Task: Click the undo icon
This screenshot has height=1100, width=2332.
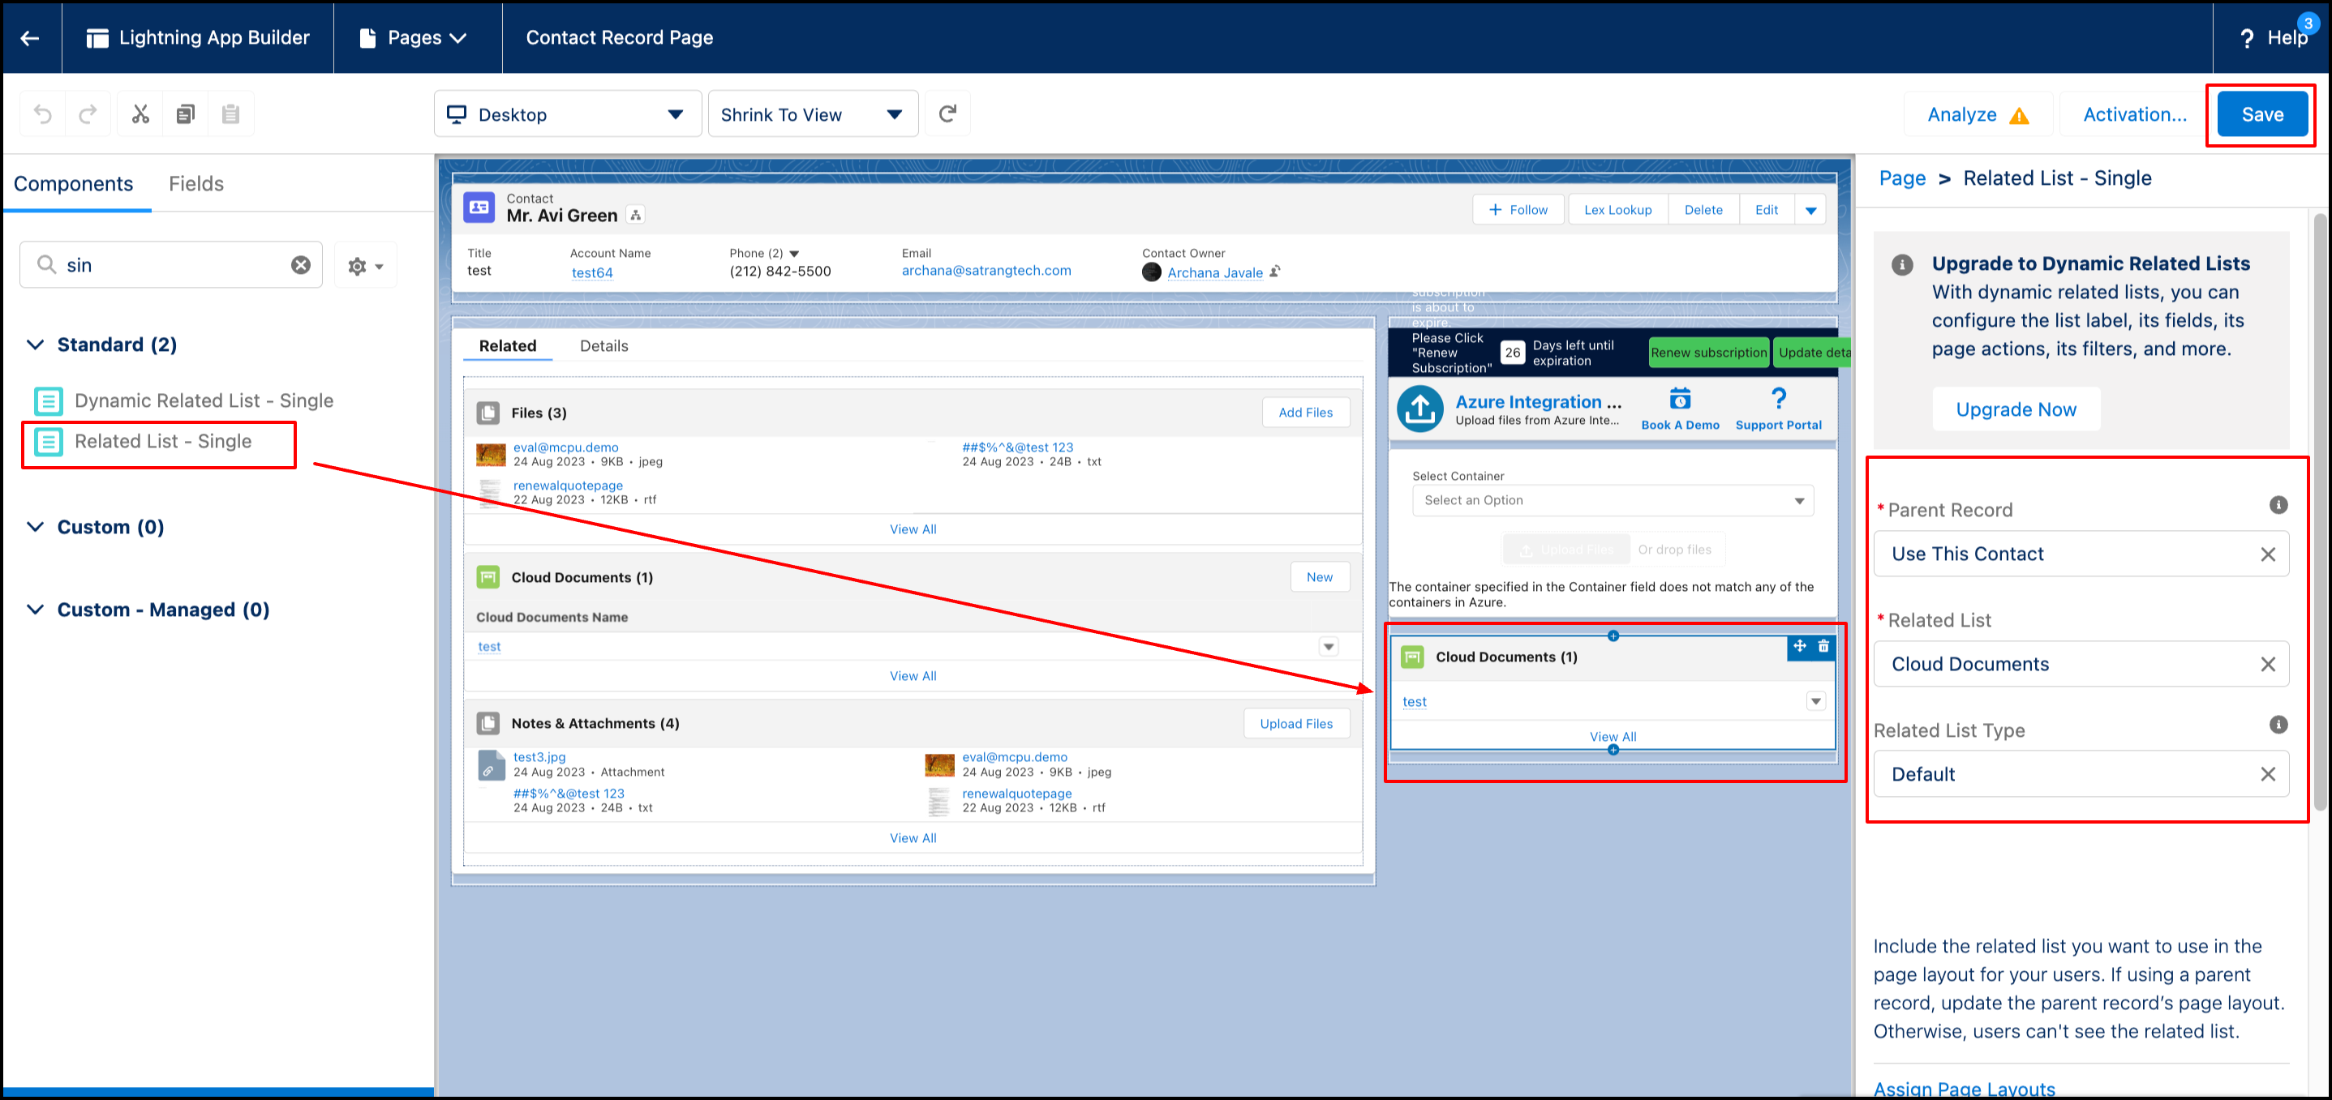Action: [x=42, y=114]
